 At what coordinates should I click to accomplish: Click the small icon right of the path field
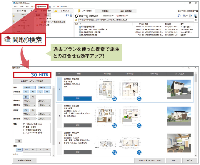[196, 20]
